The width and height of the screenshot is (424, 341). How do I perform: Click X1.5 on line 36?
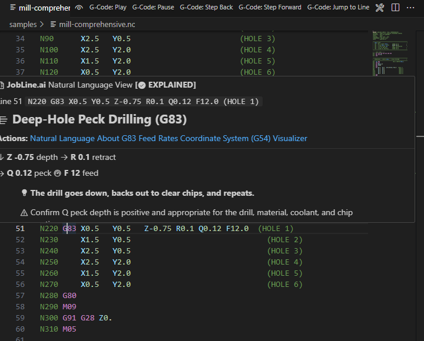(90, 61)
